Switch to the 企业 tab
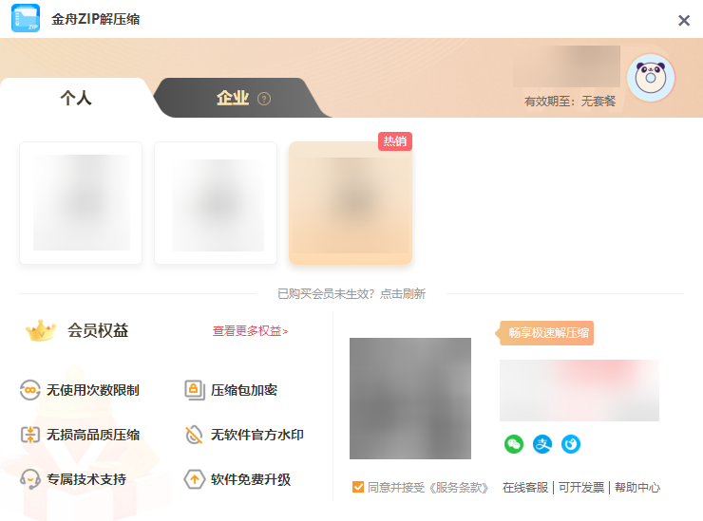 click(x=242, y=98)
